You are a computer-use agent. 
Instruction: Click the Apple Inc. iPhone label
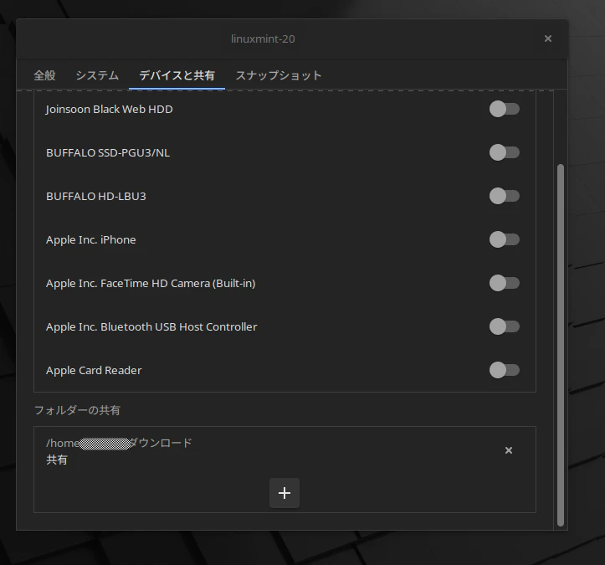coord(91,240)
